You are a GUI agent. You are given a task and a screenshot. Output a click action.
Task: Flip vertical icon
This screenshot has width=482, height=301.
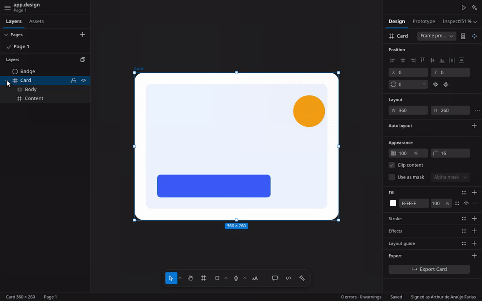(x=446, y=84)
